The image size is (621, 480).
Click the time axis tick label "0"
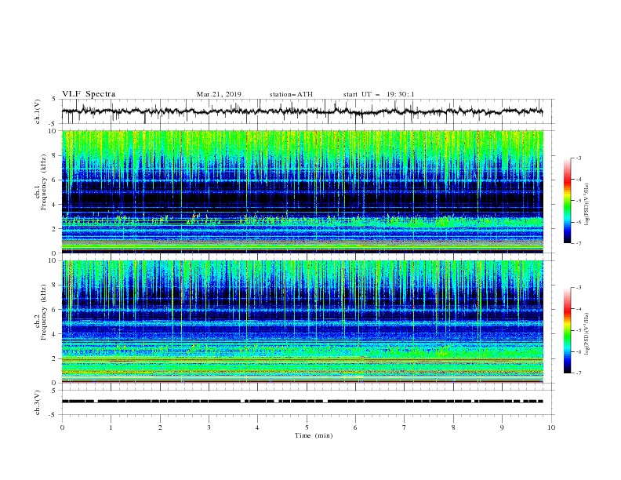pyautogui.click(x=62, y=427)
